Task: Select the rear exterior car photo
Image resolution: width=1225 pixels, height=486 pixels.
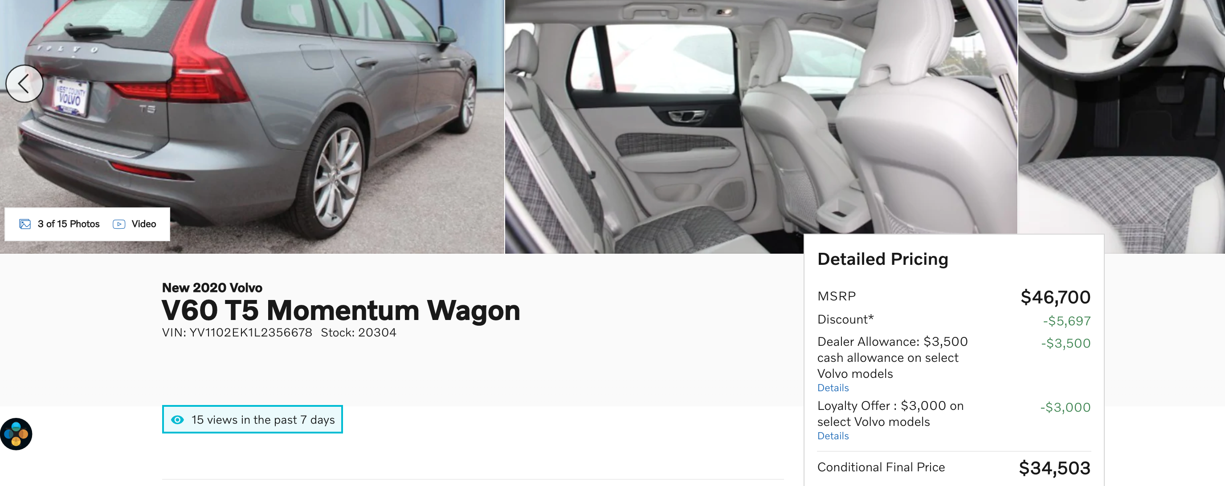Action: click(252, 126)
